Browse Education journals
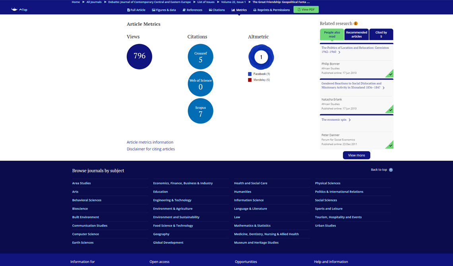Image resolution: width=453 pixels, height=266 pixels. [x=161, y=192]
